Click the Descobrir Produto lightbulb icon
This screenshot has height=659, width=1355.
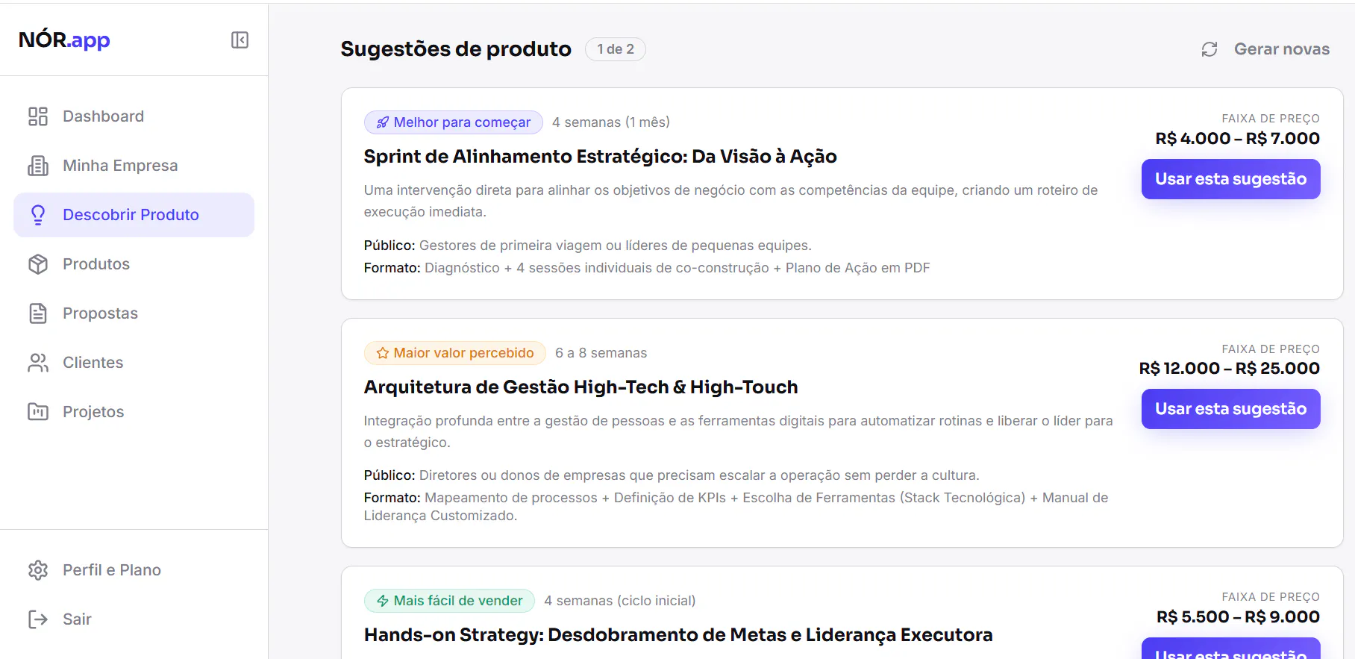point(38,215)
